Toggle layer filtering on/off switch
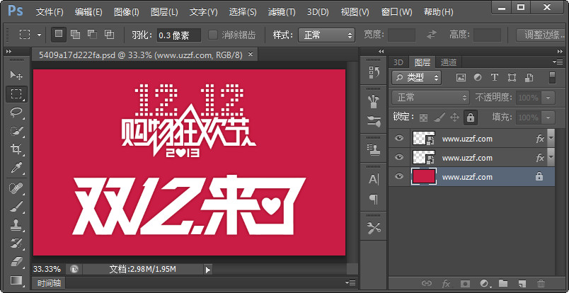569x293 pixels. coord(552,77)
